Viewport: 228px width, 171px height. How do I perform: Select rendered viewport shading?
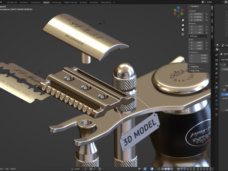171,169
